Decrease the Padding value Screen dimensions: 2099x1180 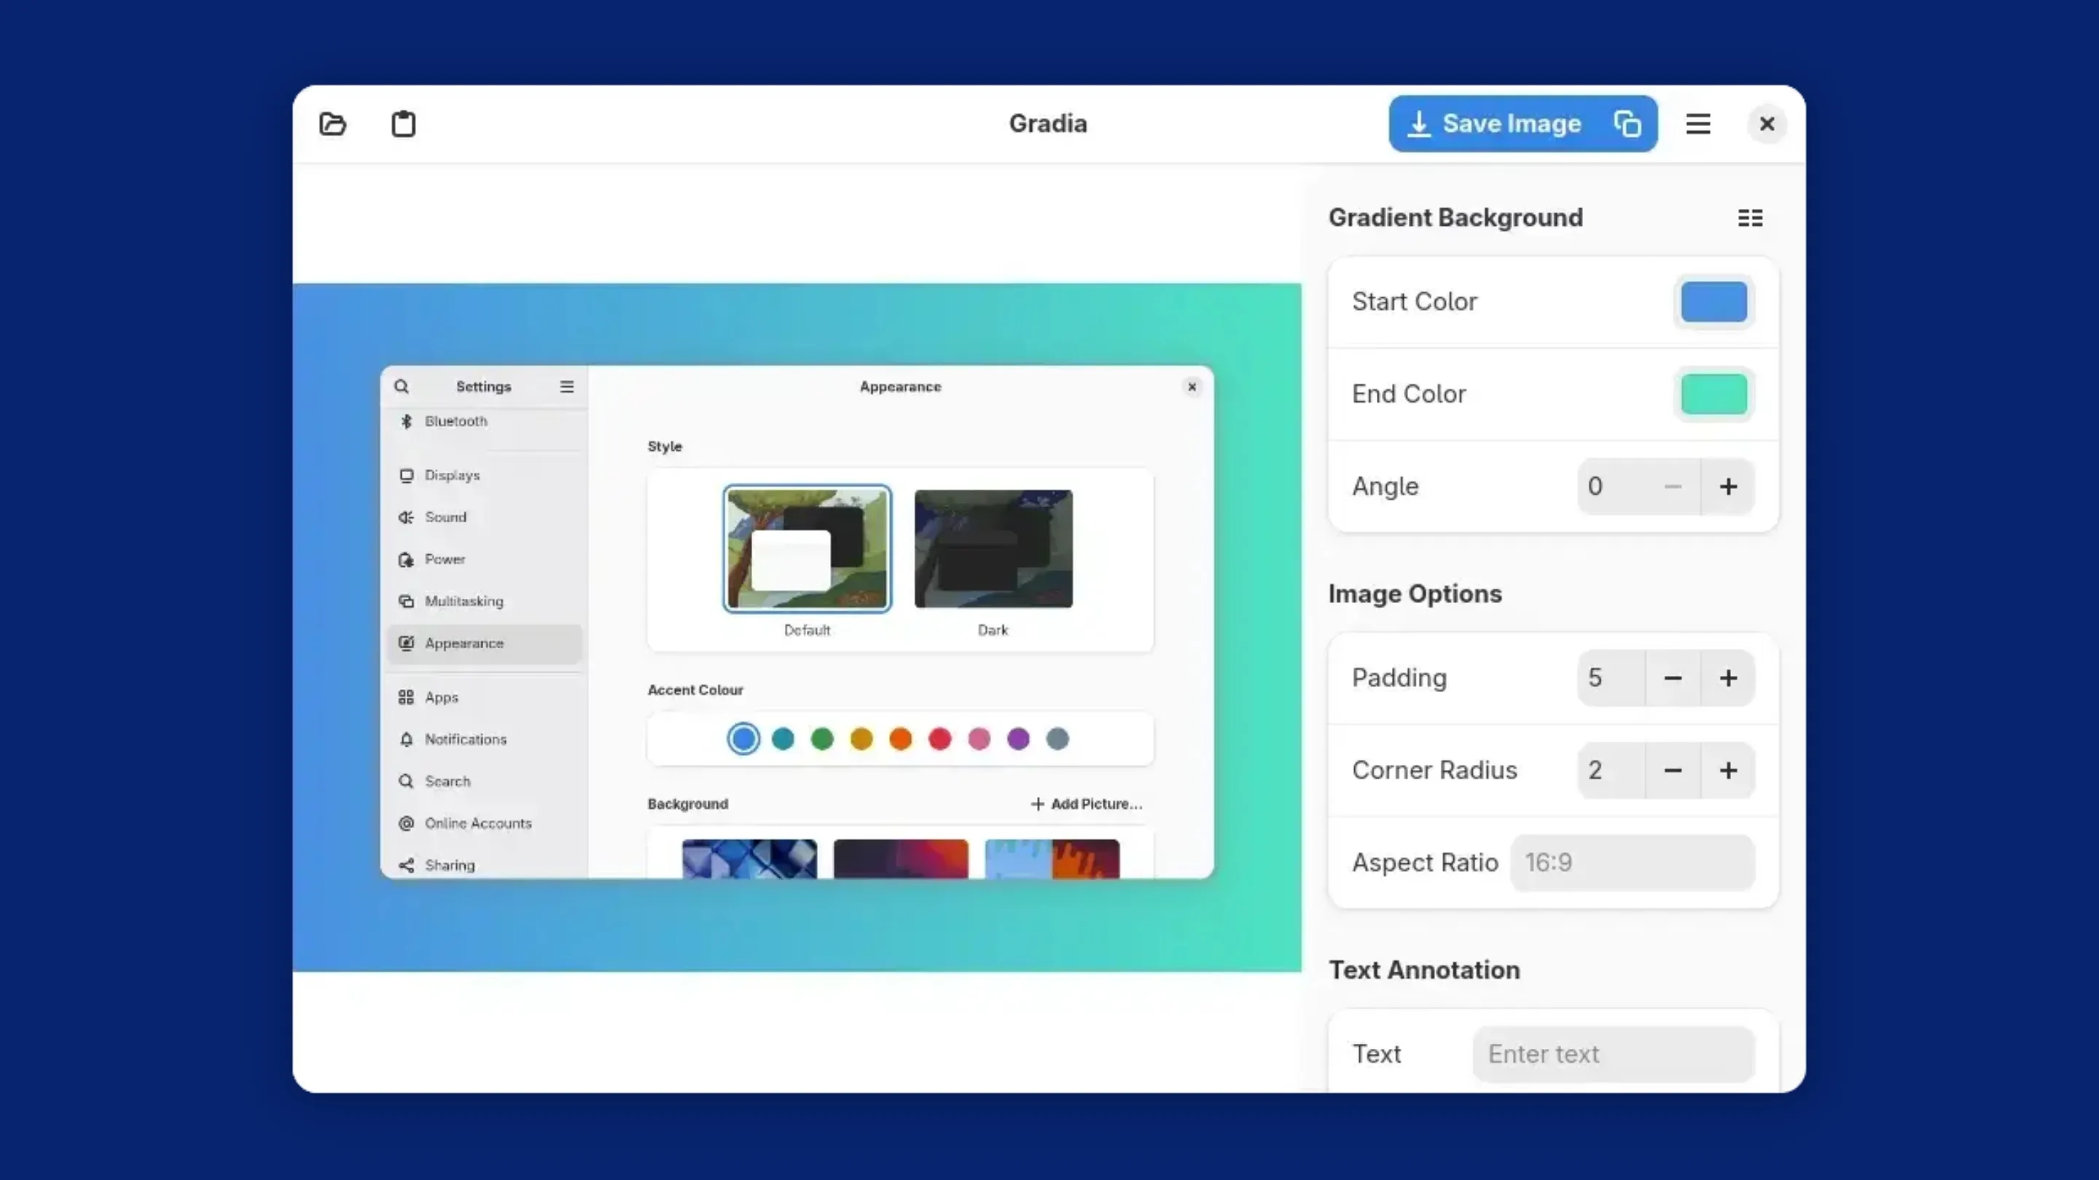[1673, 678]
